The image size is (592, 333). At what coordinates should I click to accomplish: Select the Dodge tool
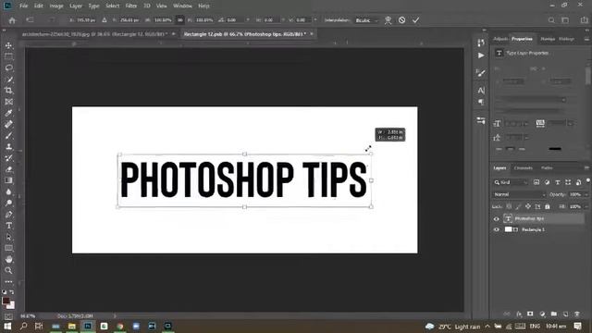pos(8,203)
